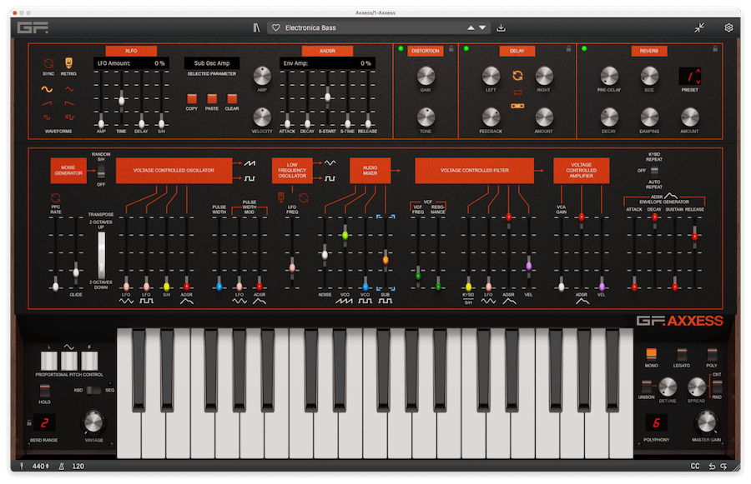751x484 pixels.
Task: Click the Clear button
Action: 232,98
